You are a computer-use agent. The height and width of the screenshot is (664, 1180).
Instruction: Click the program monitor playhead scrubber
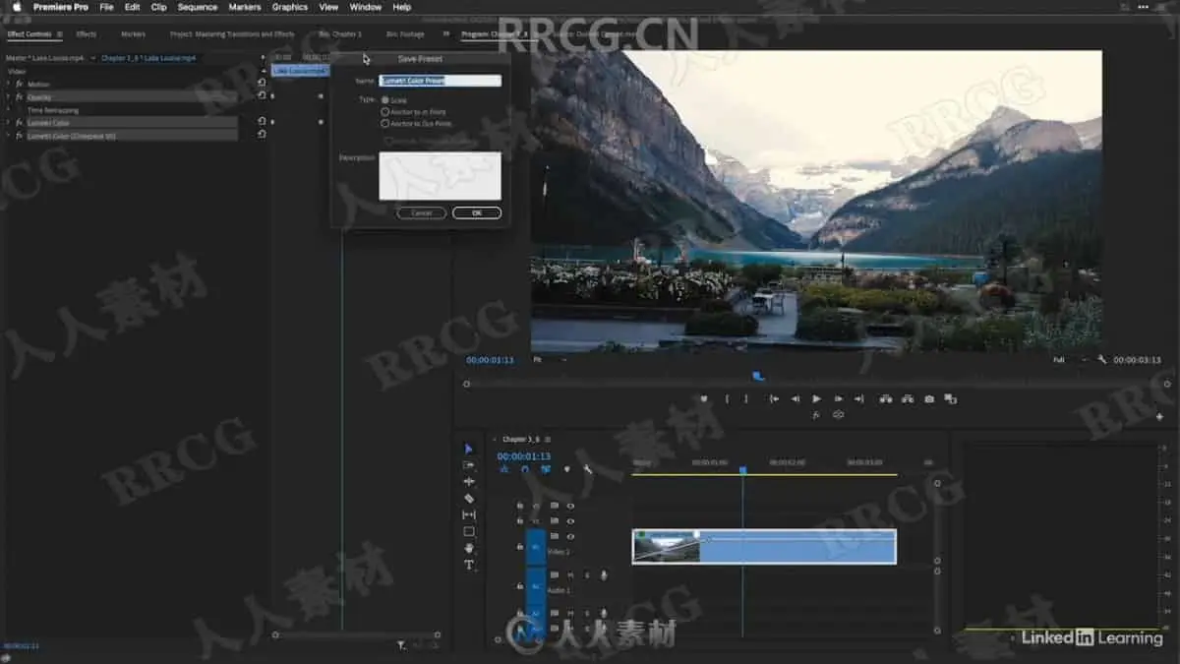(758, 375)
